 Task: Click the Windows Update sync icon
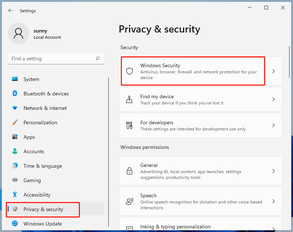[x=15, y=224]
